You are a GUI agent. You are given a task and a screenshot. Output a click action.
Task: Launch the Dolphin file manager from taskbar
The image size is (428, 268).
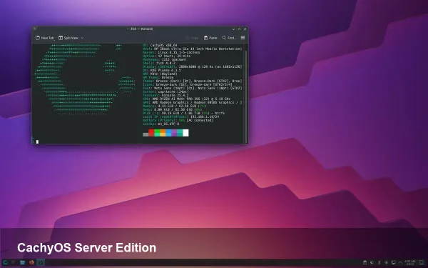(22, 262)
